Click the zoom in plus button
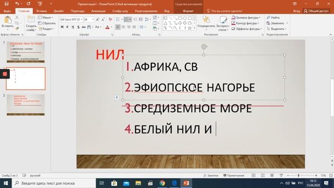Viewport: 334px width, 188px height. 316,175
